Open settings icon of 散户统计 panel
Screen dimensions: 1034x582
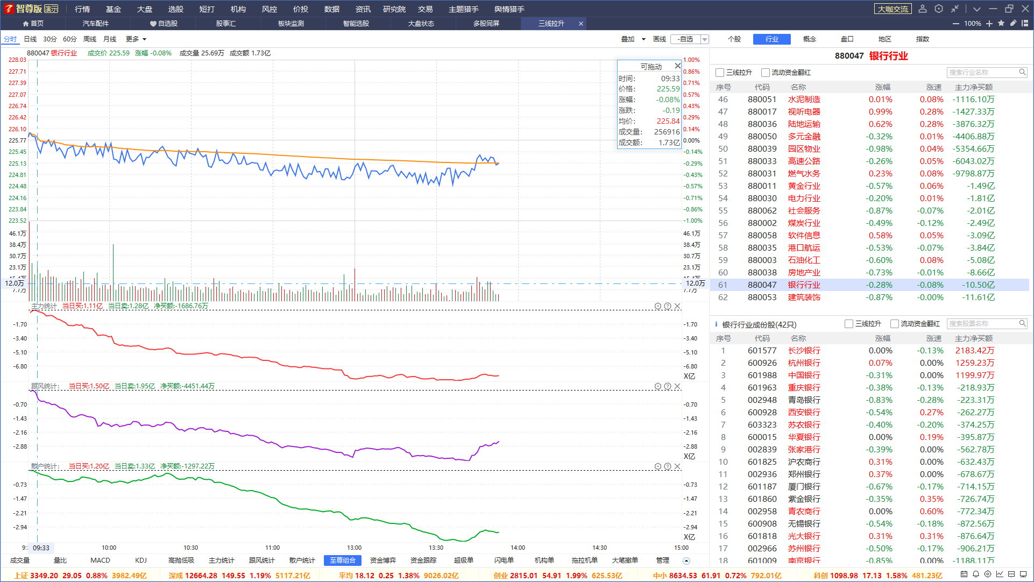click(x=658, y=466)
